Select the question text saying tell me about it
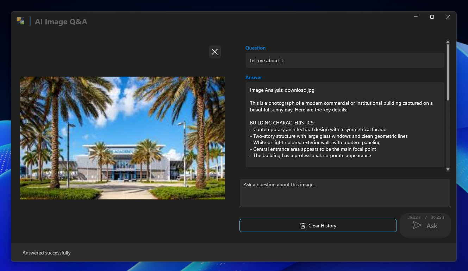 pos(267,60)
